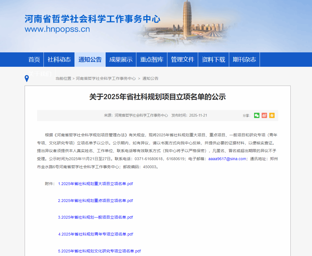The height and width of the screenshot is (256, 312).
Task: Open the 重点项目立项名单 PDF attachment
Action: pyautogui.click(x=96, y=201)
